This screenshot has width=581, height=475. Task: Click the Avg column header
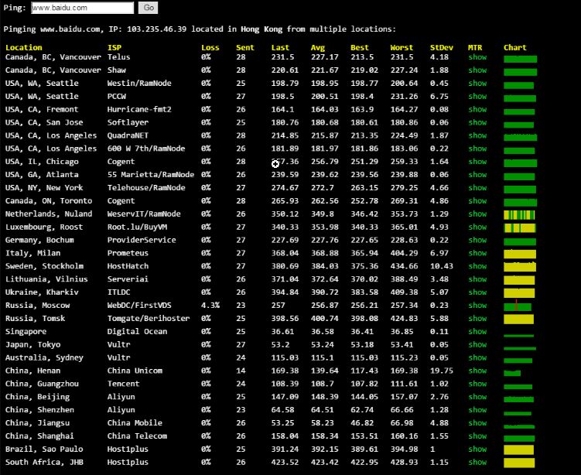317,47
